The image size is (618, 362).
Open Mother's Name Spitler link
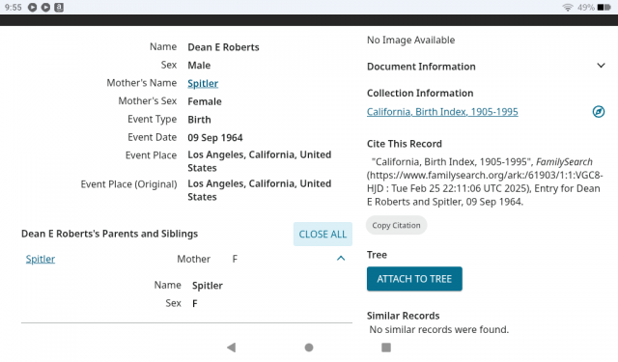(x=203, y=84)
